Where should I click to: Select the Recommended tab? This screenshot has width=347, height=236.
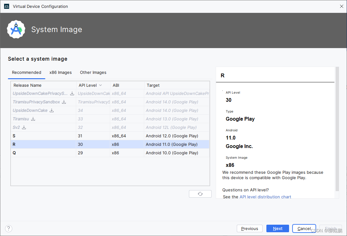26,72
